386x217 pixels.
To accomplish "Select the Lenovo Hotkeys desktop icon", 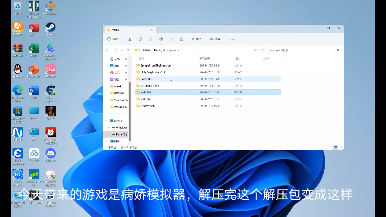I will click(18, 178).
